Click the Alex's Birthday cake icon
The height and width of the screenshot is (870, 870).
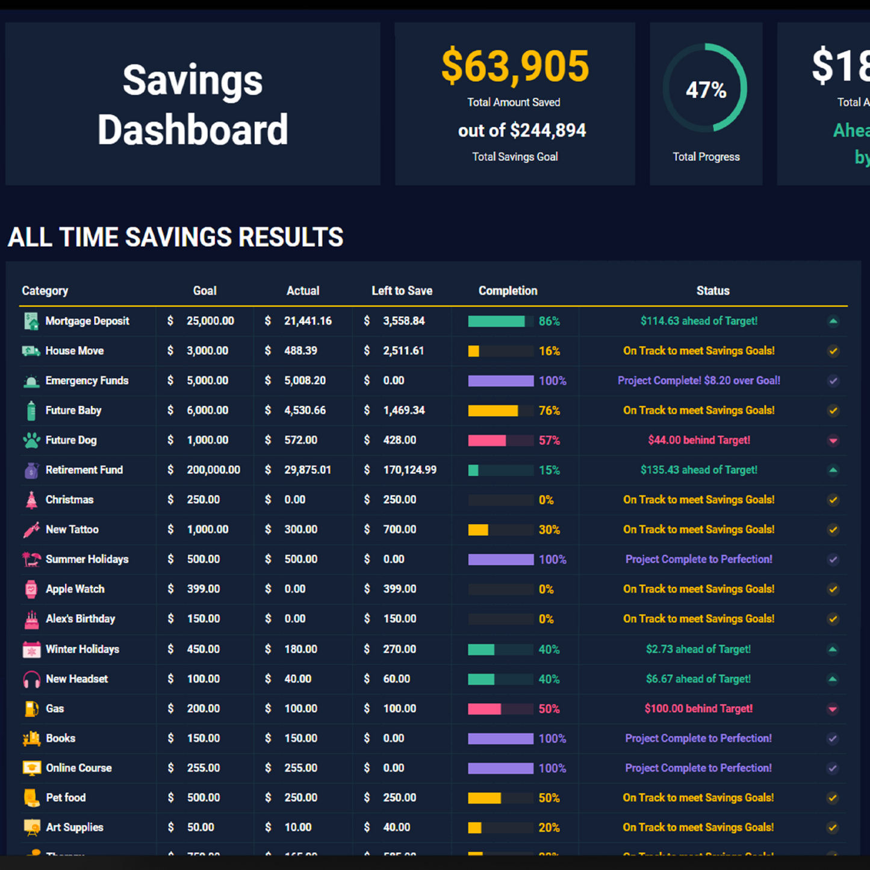31,619
